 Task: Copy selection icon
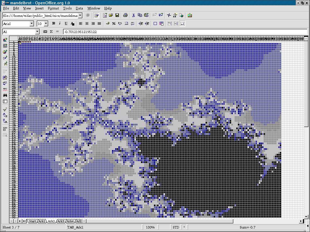[x=140, y=15]
